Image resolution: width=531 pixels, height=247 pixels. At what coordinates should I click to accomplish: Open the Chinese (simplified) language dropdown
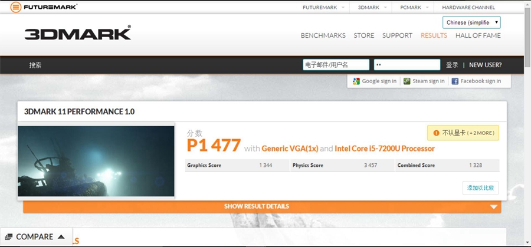click(471, 22)
